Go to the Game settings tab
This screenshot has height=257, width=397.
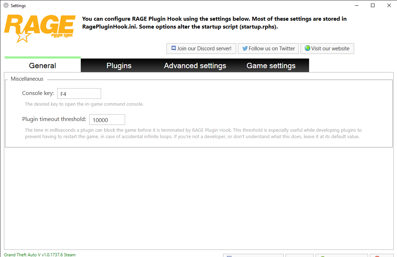(x=271, y=66)
